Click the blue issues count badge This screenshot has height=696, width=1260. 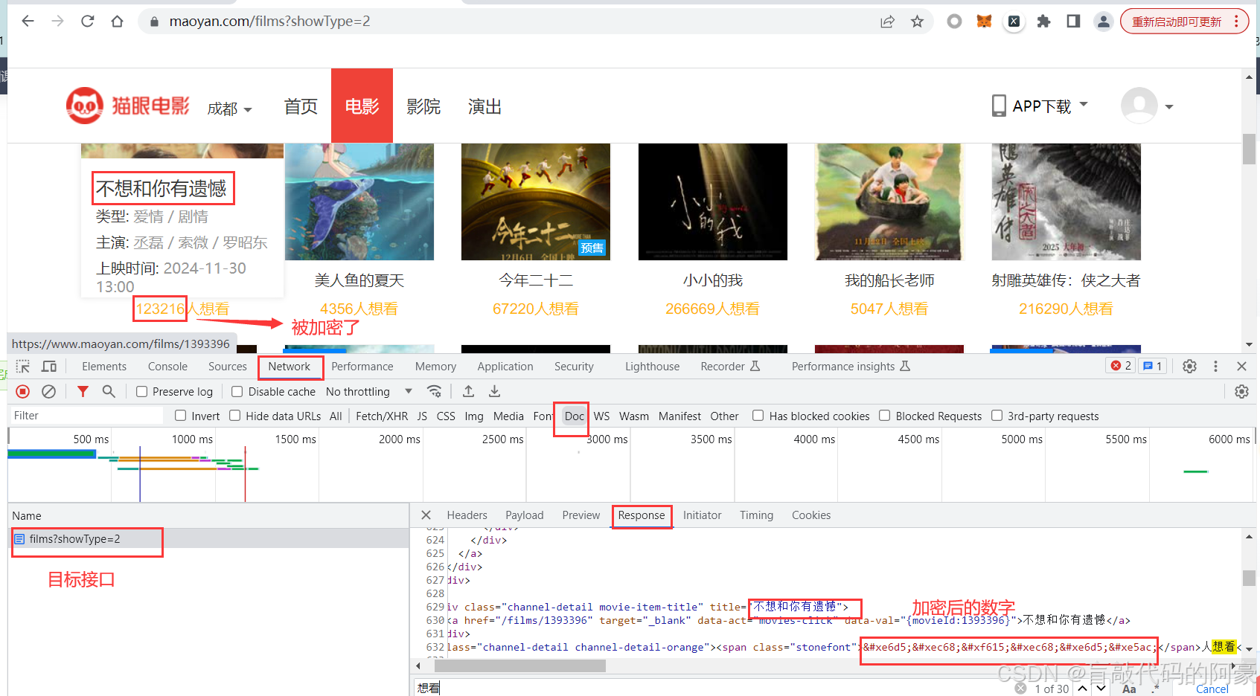pos(1153,366)
